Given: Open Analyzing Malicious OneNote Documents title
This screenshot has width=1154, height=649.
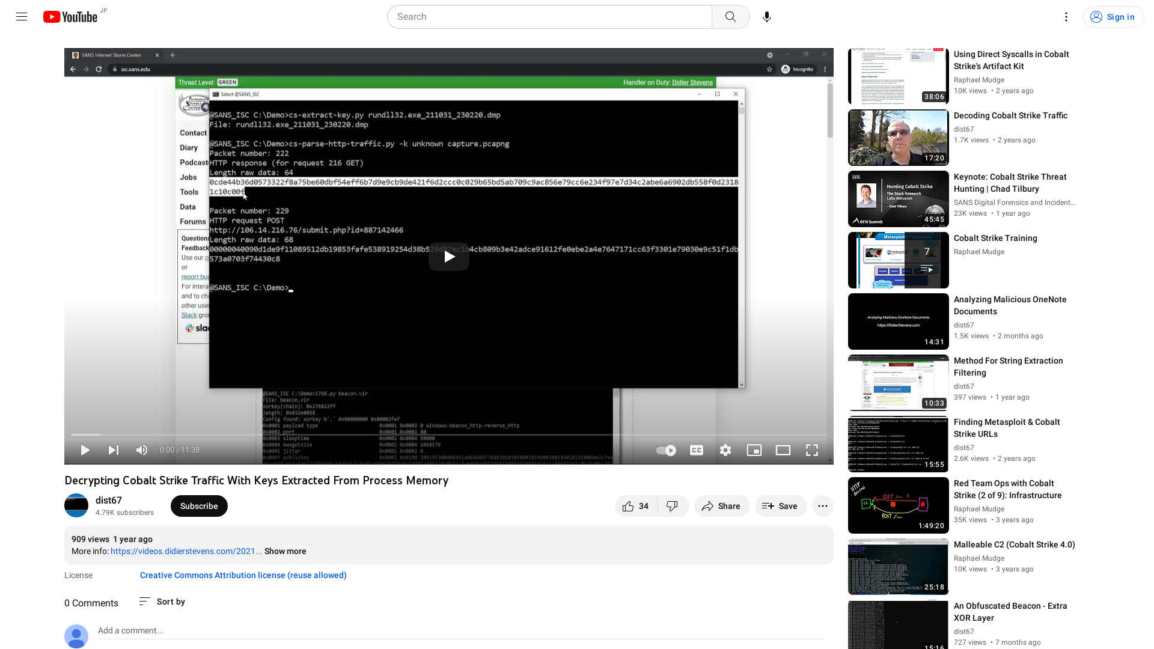Looking at the screenshot, I should click(1010, 305).
